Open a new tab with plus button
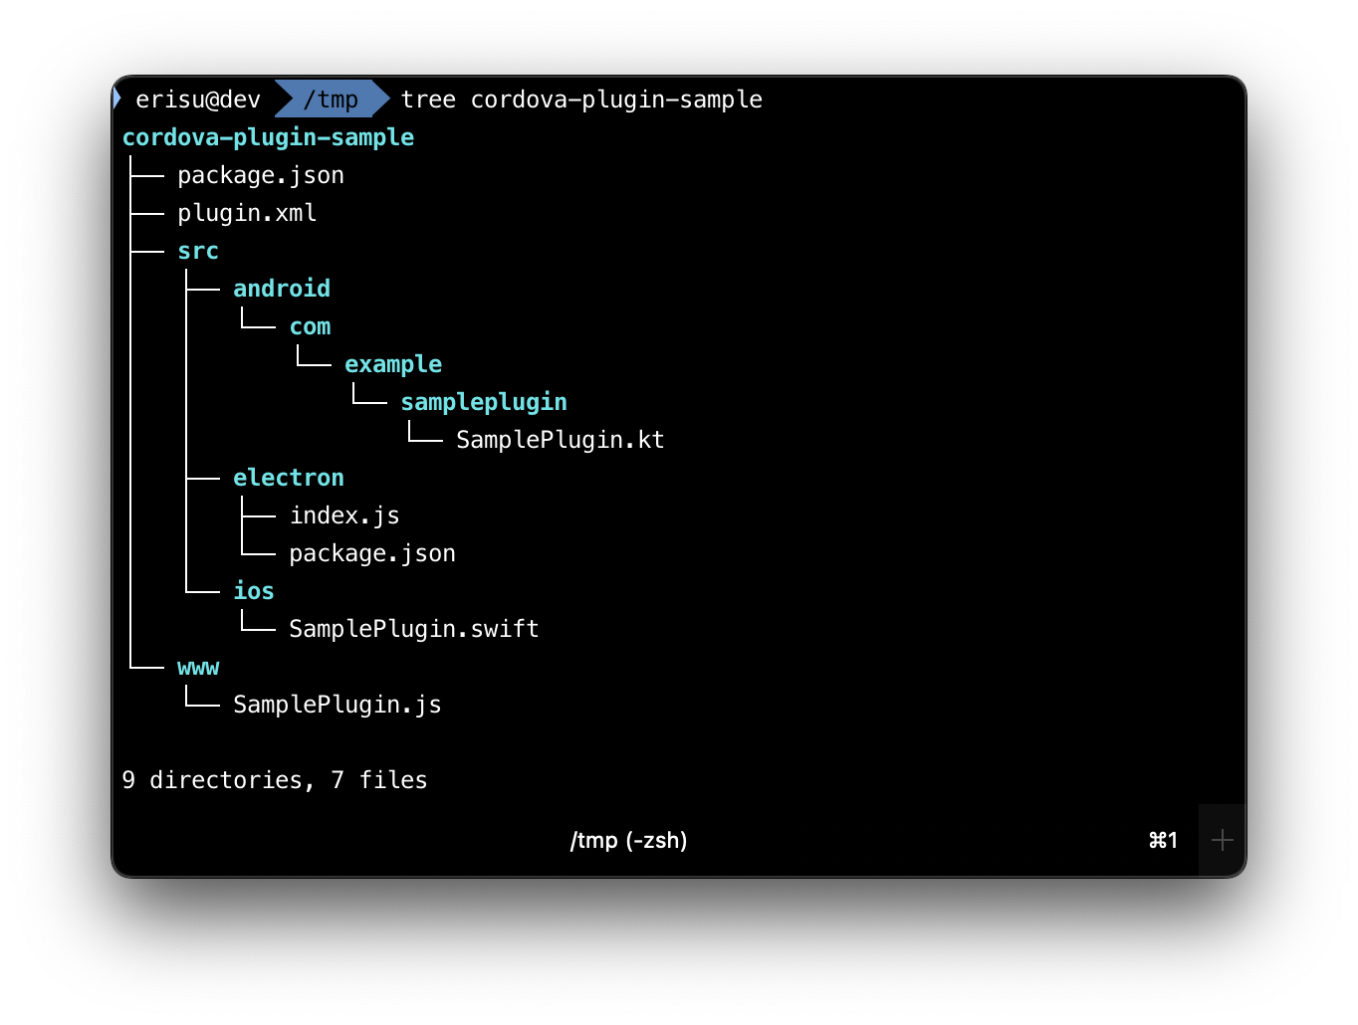Image resolution: width=1358 pixels, height=1025 pixels. 1222,840
